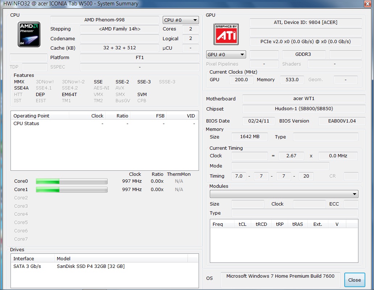Click the cache value 32 + 32 + 512

click(120, 48)
